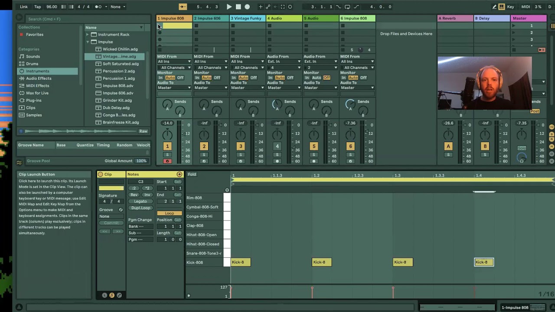Click the Legato button
Image resolution: width=555 pixels, height=312 pixels.
coord(140,201)
